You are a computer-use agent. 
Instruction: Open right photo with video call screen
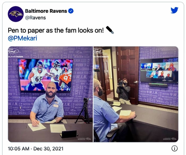point(136,94)
